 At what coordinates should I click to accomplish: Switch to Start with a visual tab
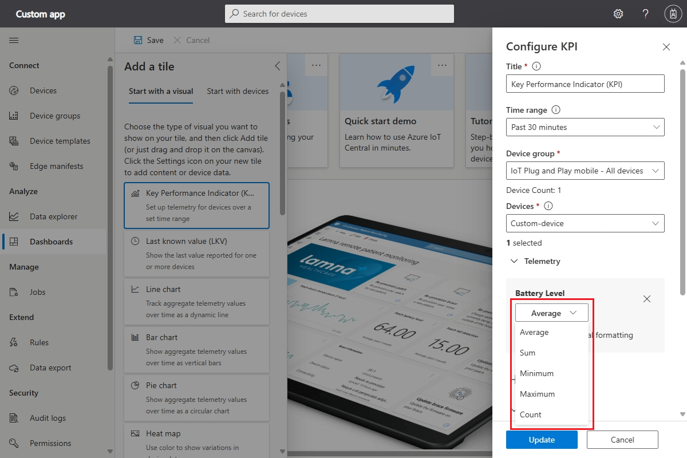point(161,91)
